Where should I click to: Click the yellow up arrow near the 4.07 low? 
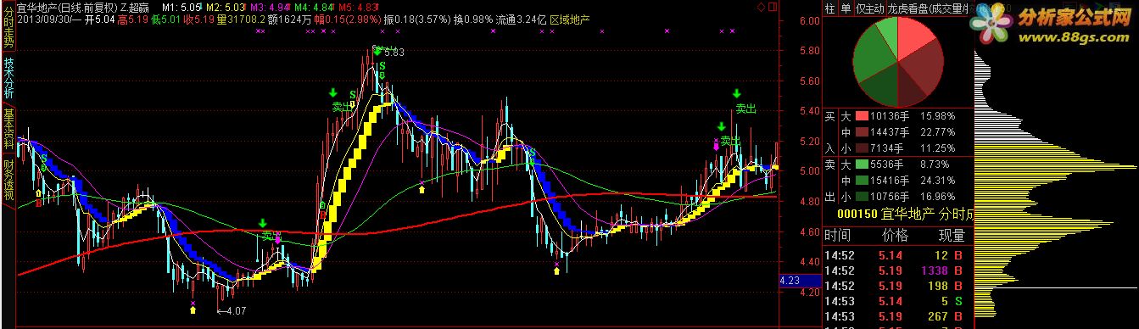pyautogui.click(x=193, y=310)
